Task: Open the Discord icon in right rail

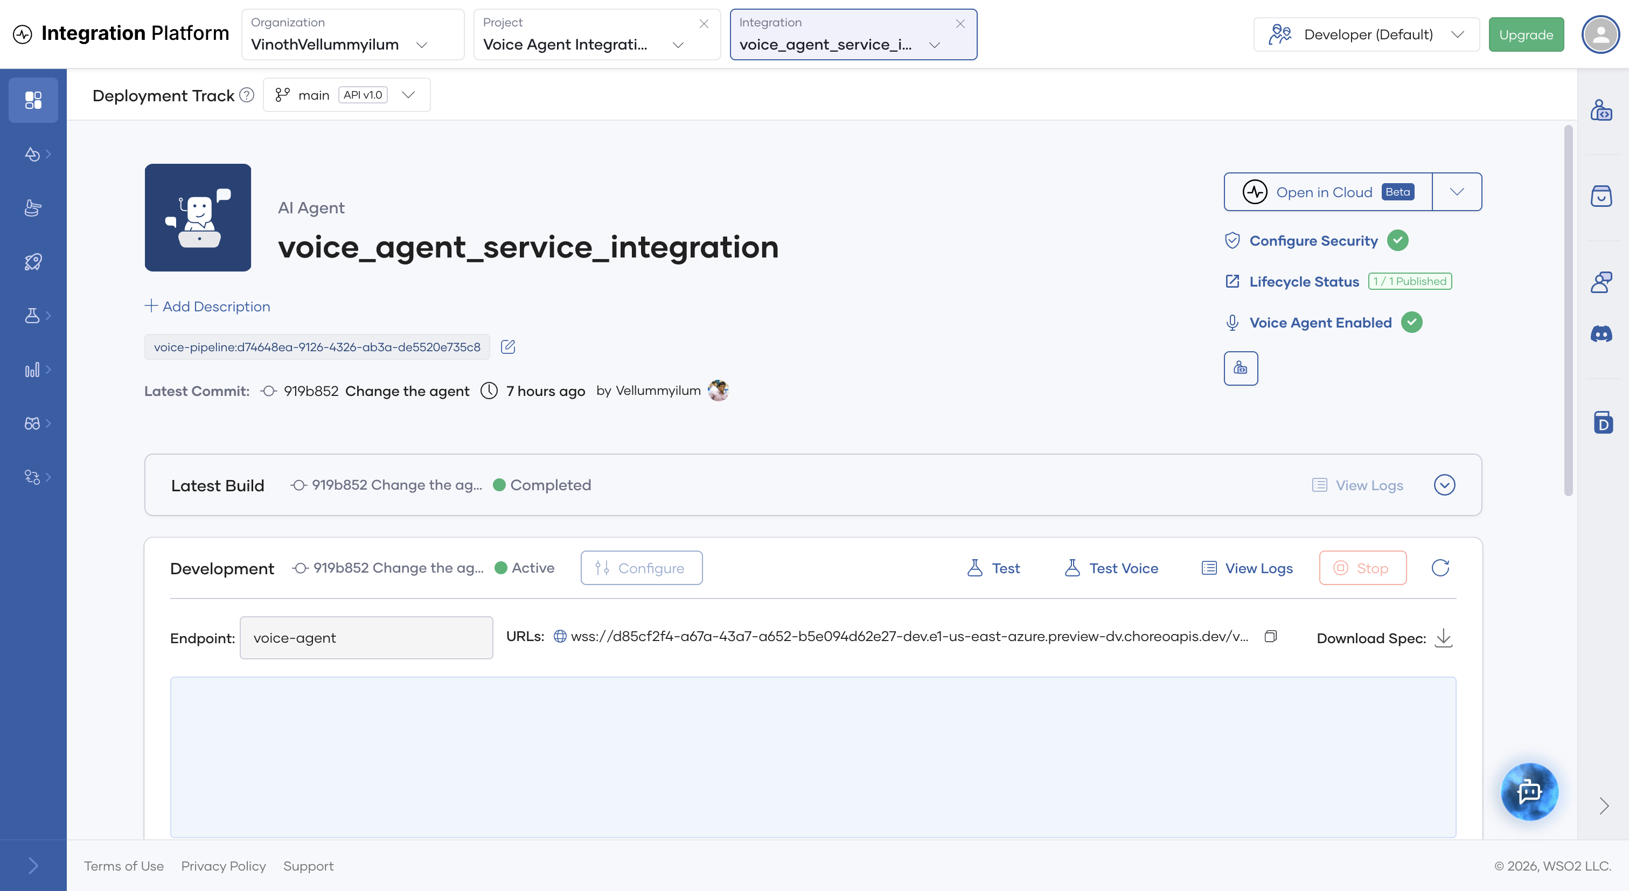Action: pos(1601,335)
